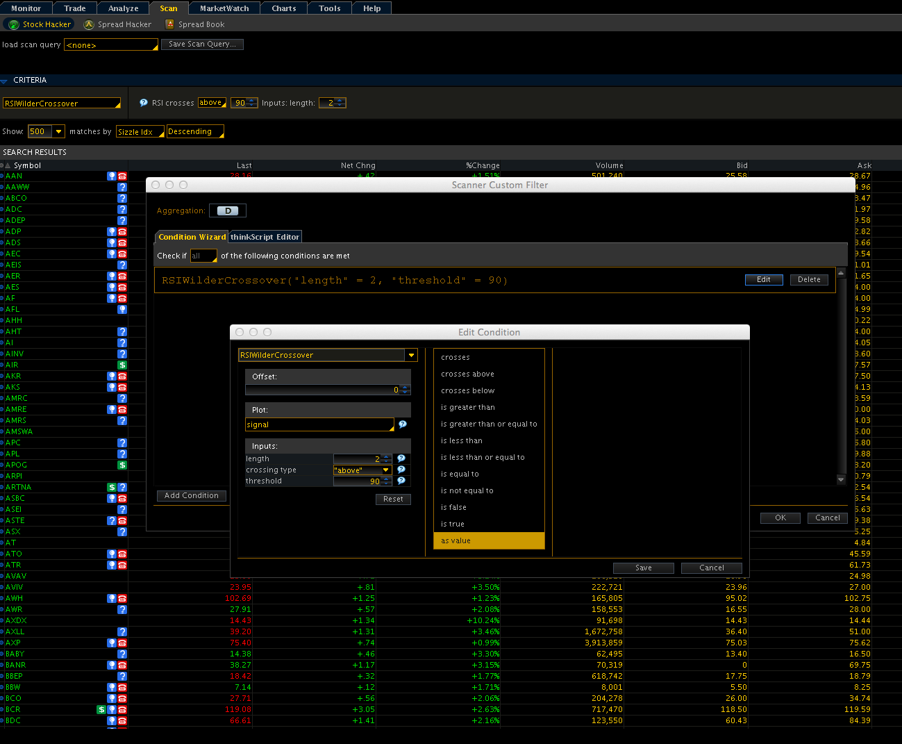Click the question mark icon for ASTE
Image resolution: width=902 pixels, height=744 pixels.
[x=111, y=521]
